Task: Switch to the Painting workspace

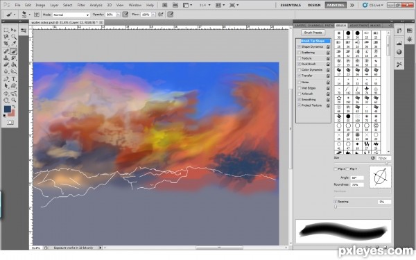Action: 336,5
